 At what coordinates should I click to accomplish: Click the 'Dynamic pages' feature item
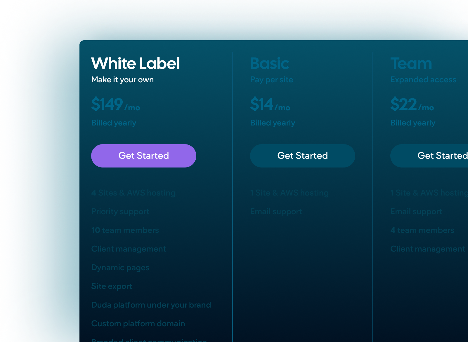pyautogui.click(x=120, y=268)
